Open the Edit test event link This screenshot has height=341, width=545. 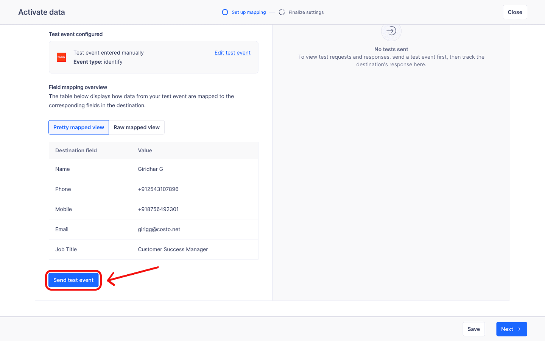(x=232, y=53)
